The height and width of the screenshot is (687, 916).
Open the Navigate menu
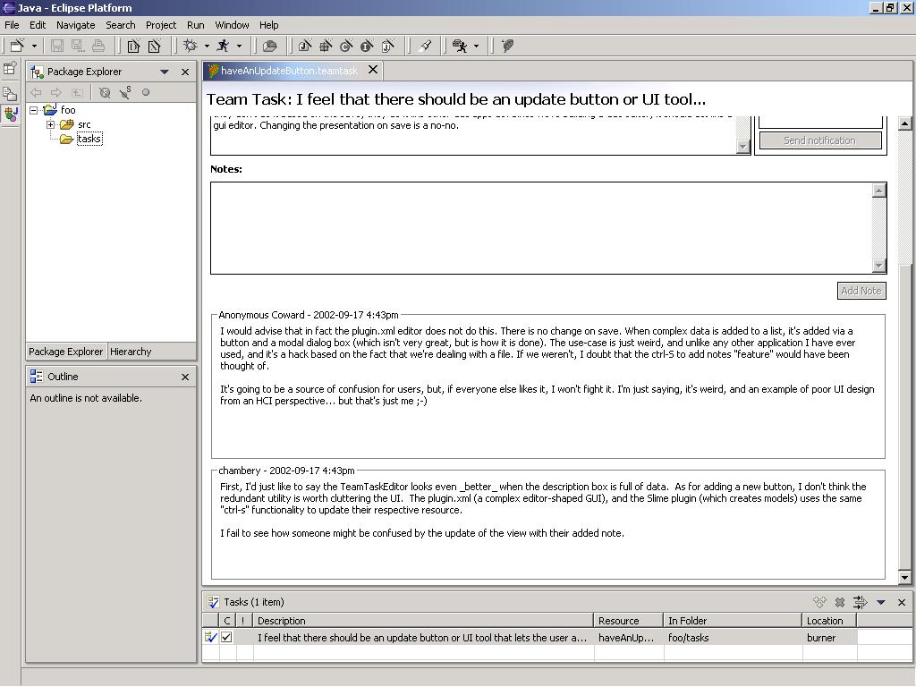pyautogui.click(x=75, y=25)
